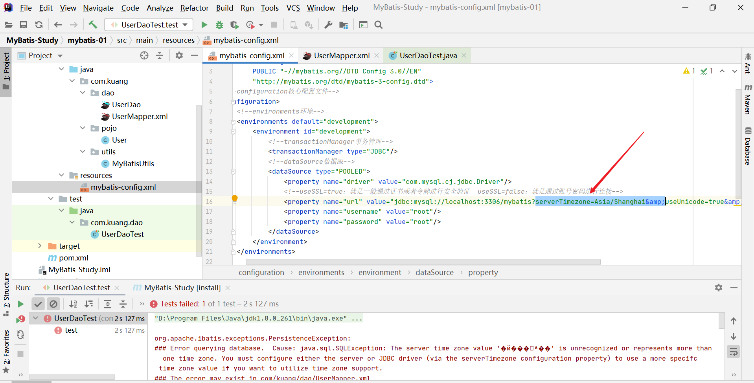This screenshot has width=754, height=383.
Task: Locate file with Project panel crosshair icon
Action: tap(144, 55)
